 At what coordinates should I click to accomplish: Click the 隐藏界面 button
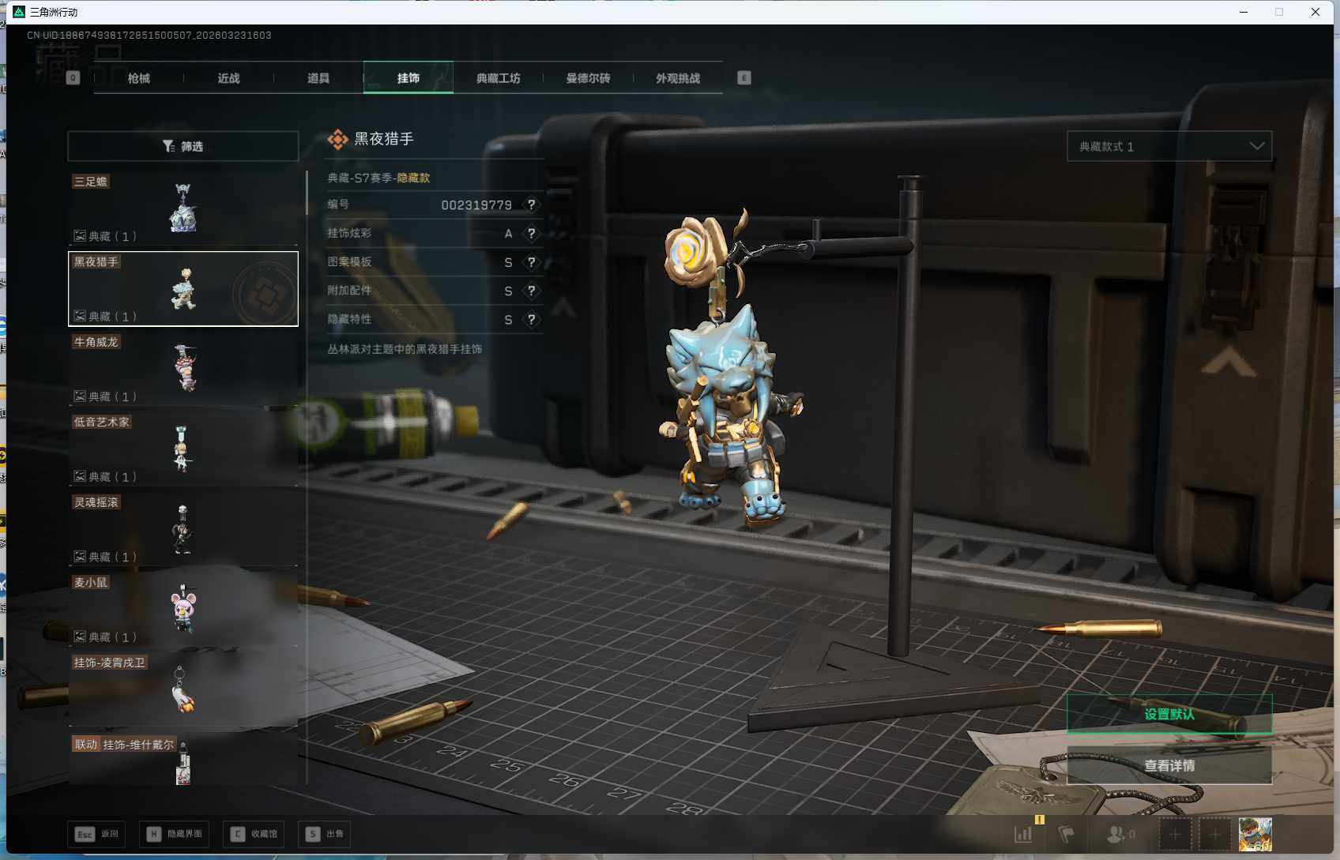coord(175,834)
